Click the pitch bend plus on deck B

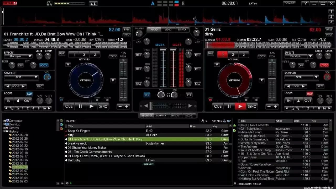click(275, 107)
